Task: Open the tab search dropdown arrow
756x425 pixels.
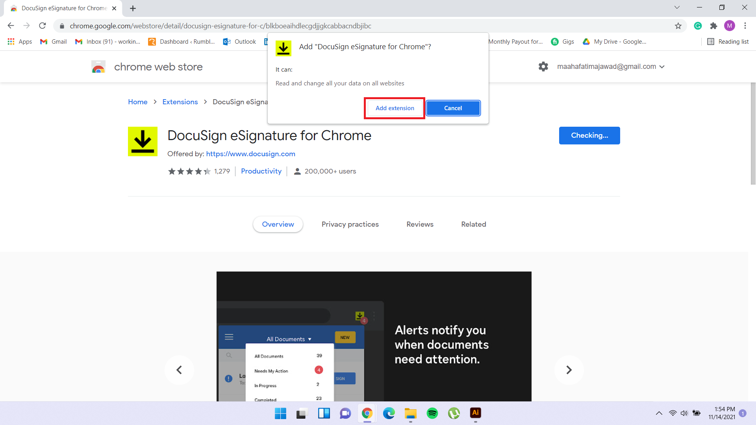Action: pyautogui.click(x=677, y=7)
